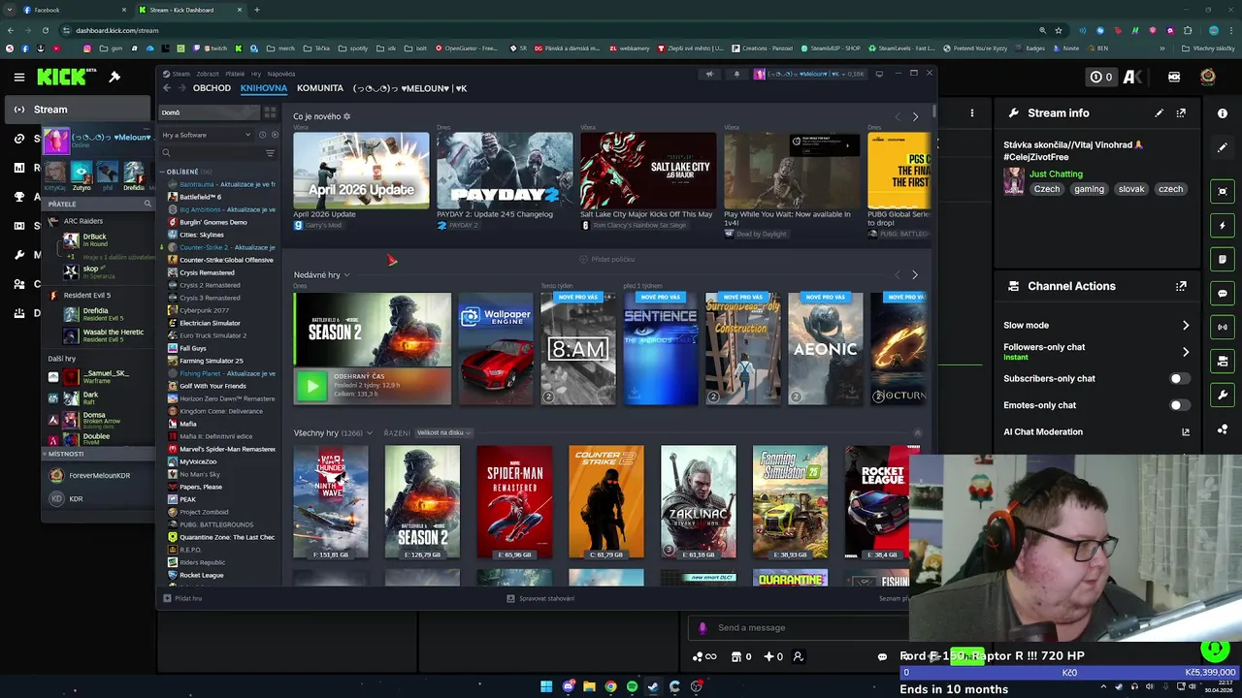Select Euro Truck Simulator 2 in list
1242x698 pixels.
[212, 335]
